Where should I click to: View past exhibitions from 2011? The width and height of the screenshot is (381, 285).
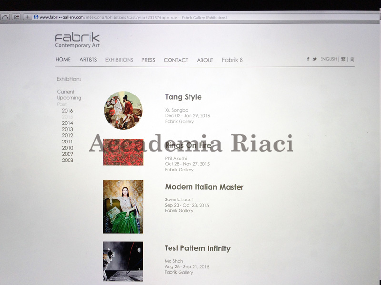[67, 142]
